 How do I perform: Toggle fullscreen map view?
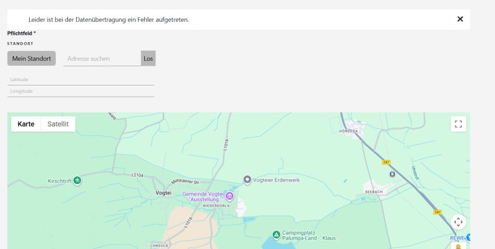pos(458,124)
